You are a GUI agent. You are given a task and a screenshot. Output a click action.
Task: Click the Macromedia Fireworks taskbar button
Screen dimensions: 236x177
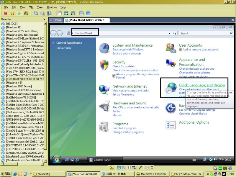pos(152,174)
